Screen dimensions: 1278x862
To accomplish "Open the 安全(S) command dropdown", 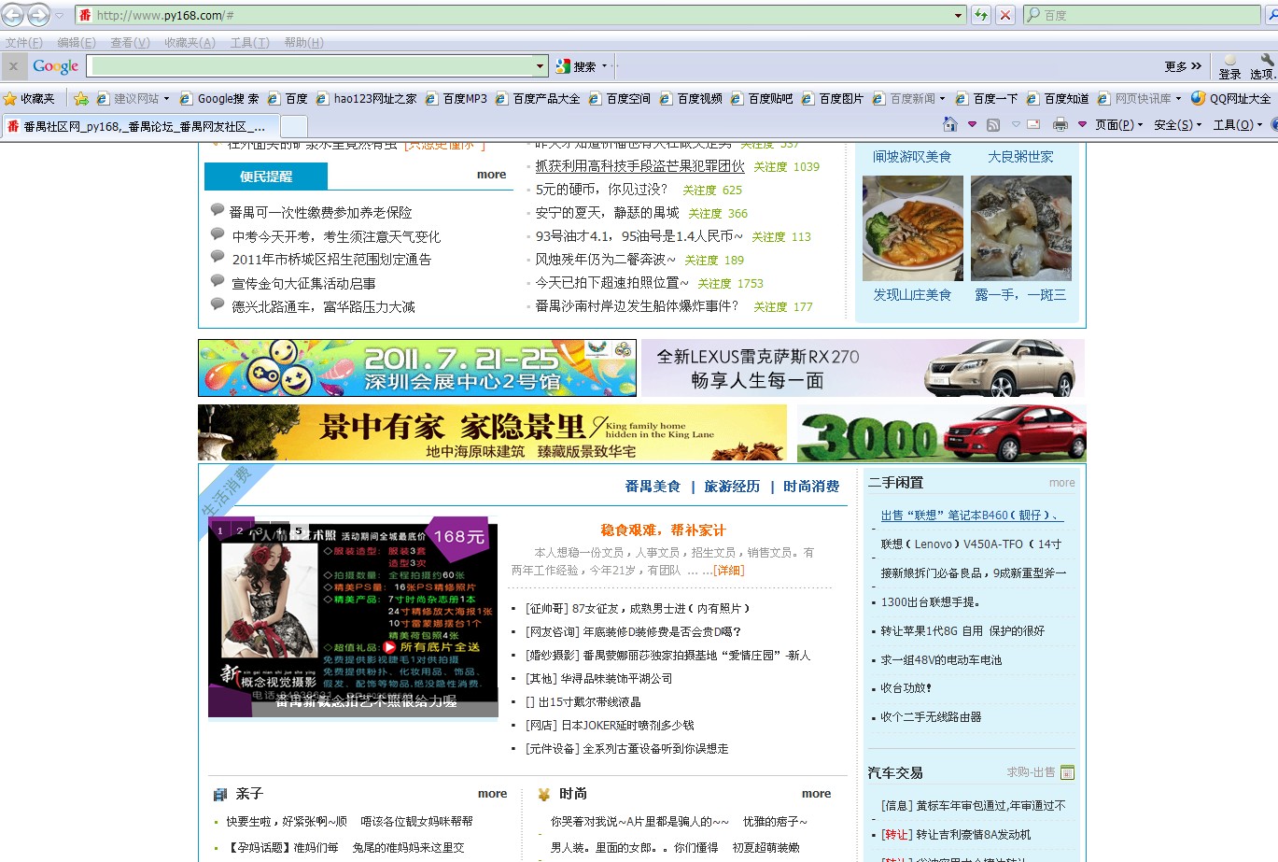I will tap(1177, 124).
